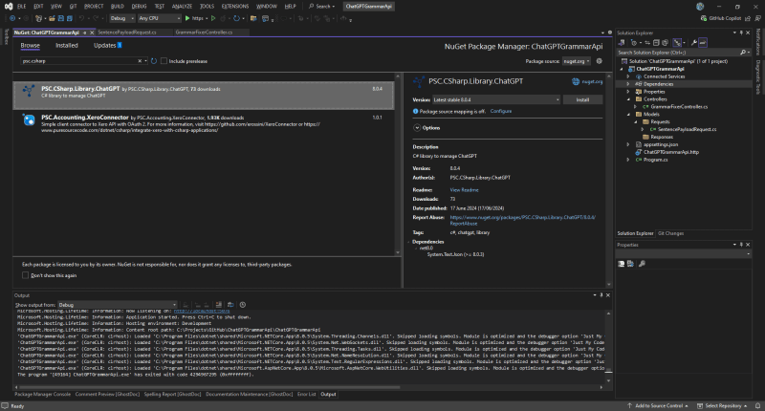Click Sync with Active Document icon
This screenshot has height=411, width=765.
tap(647, 43)
